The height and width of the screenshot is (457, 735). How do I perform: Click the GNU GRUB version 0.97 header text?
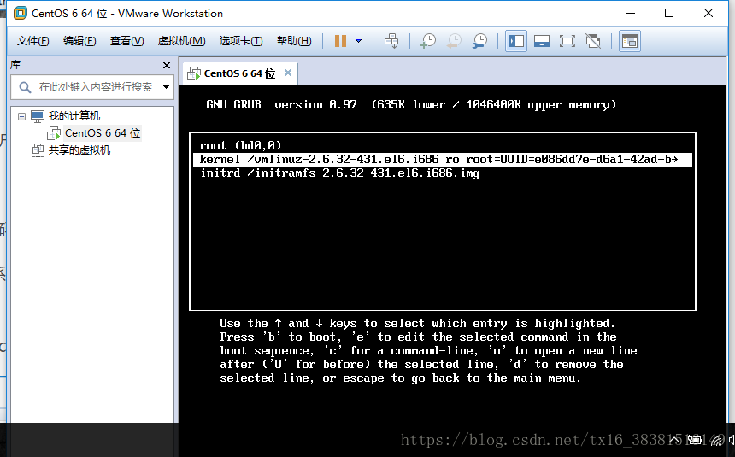(x=281, y=104)
